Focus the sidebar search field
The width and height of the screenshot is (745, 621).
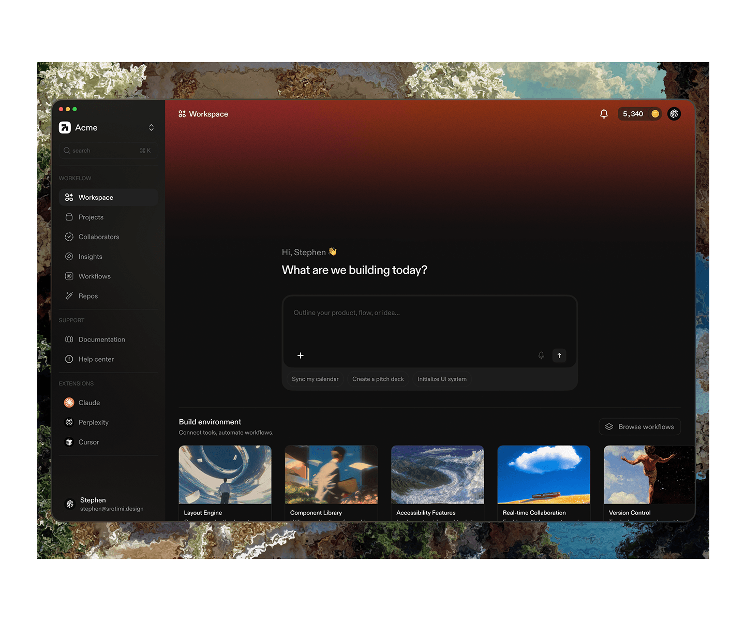point(108,151)
